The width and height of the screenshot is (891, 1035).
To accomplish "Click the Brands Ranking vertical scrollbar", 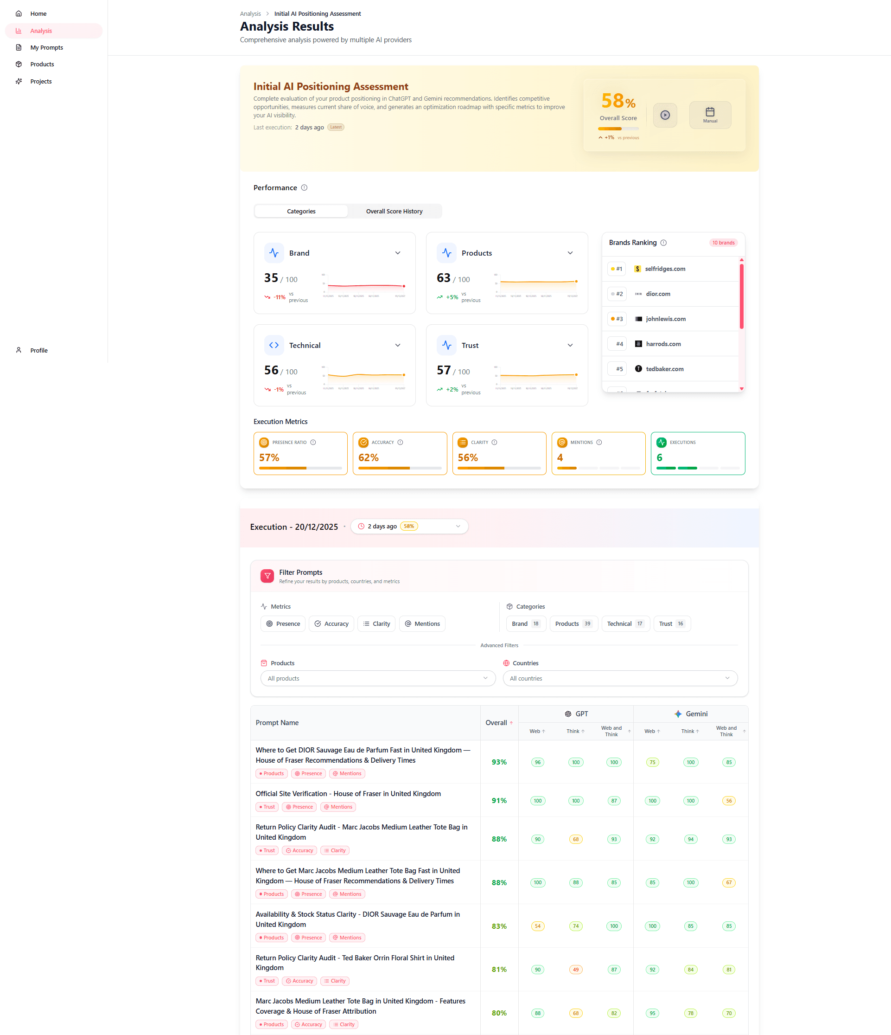I will pyautogui.click(x=741, y=296).
